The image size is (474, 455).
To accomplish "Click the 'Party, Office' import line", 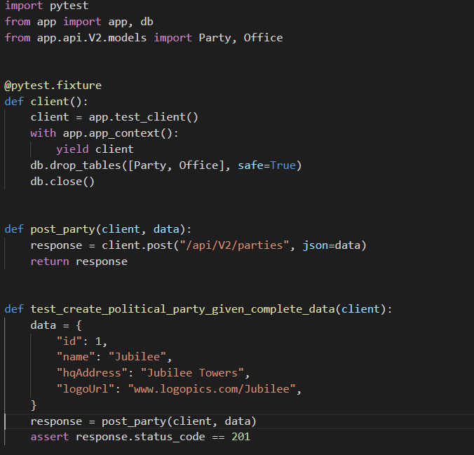I will [x=144, y=38].
